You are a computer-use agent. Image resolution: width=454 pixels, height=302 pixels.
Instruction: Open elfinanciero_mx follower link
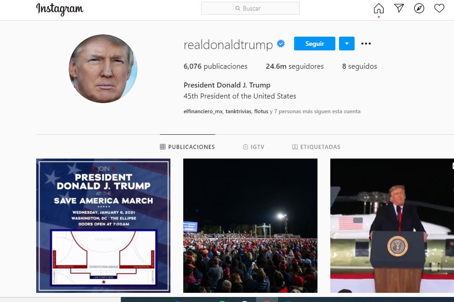click(x=203, y=111)
